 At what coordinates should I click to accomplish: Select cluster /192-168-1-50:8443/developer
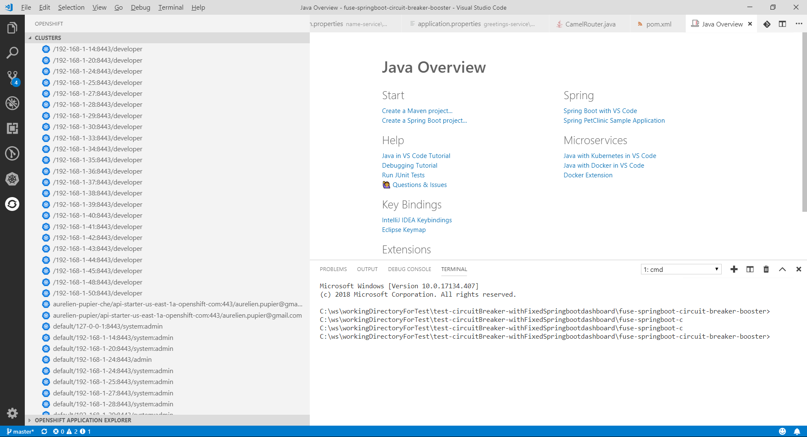[167, 293]
